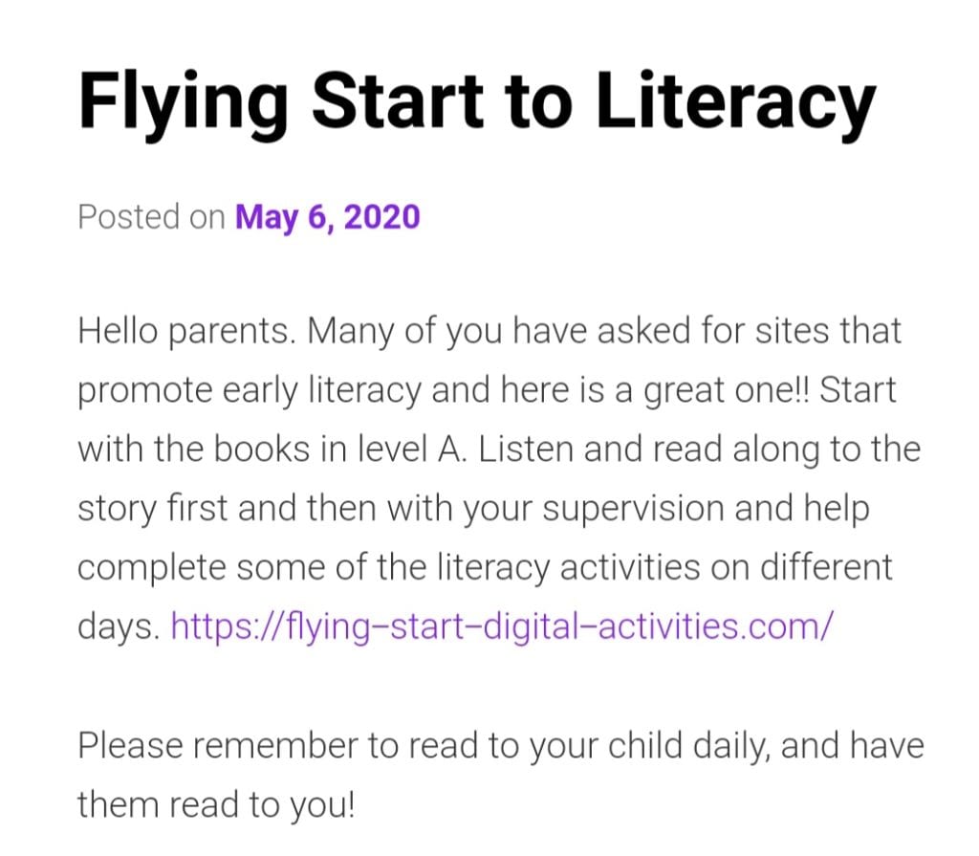Click the word 'Flying' in the heading

click(x=184, y=103)
